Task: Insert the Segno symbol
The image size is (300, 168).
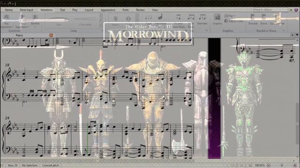Action: (115, 21)
